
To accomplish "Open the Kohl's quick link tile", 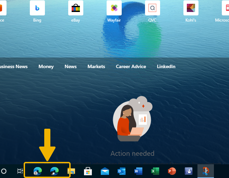I will pyautogui.click(x=191, y=8).
